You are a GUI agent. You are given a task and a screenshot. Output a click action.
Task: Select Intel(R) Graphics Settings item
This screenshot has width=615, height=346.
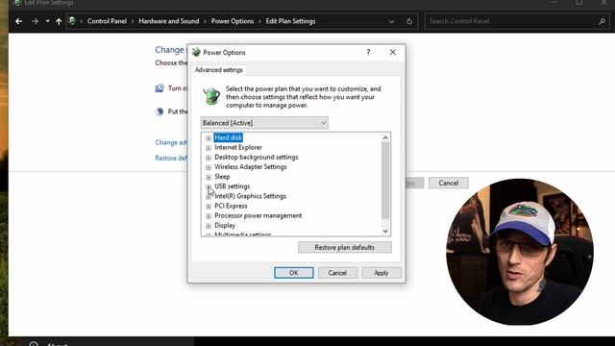(250, 196)
